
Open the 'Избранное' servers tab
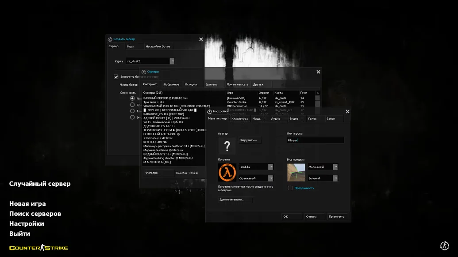pos(171,84)
